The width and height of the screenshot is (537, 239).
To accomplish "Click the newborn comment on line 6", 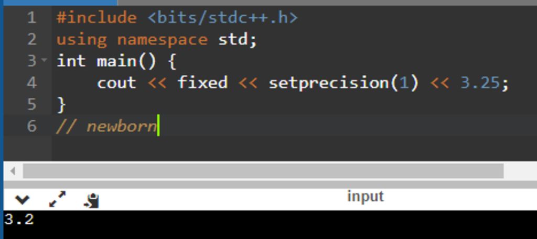I will tap(121, 126).
